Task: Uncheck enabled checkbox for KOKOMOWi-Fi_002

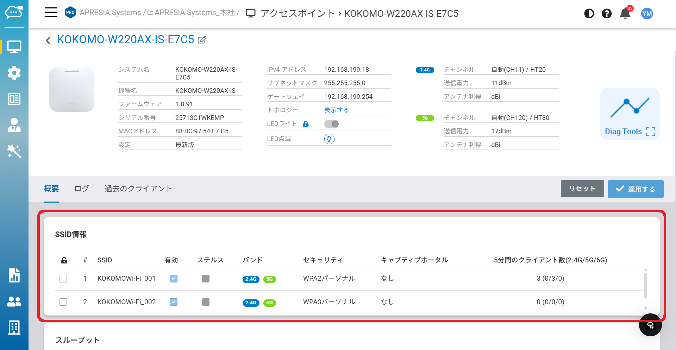Action: click(174, 302)
